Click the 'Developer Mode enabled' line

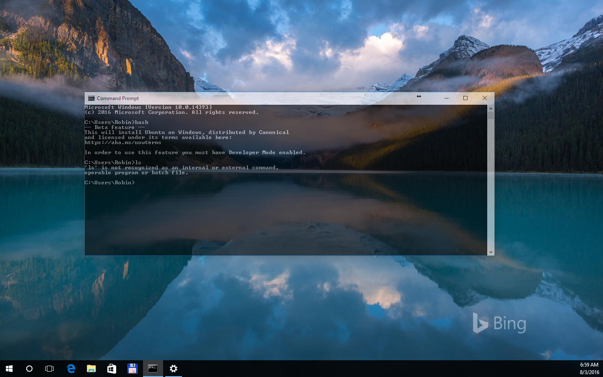[x=195, y=152]
